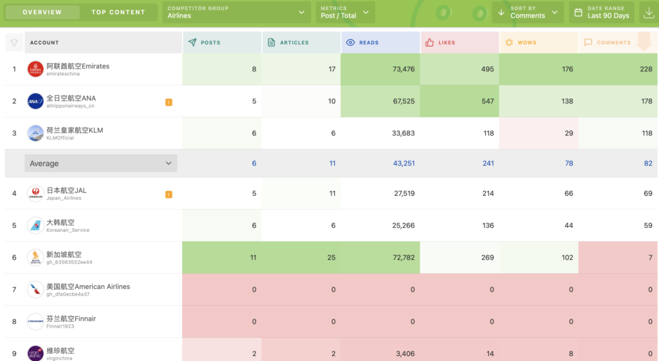Click the ANA account logo
The image size is (659, 361).
[35, 101]
